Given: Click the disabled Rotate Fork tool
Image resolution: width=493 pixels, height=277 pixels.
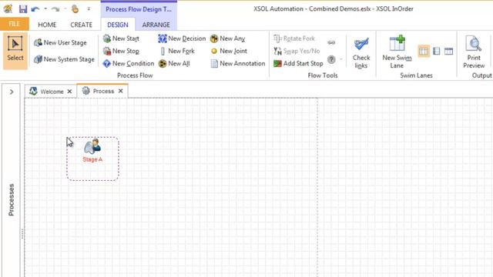Looking at the screenshot, I should pyautogui.click(x=294, y=38).
